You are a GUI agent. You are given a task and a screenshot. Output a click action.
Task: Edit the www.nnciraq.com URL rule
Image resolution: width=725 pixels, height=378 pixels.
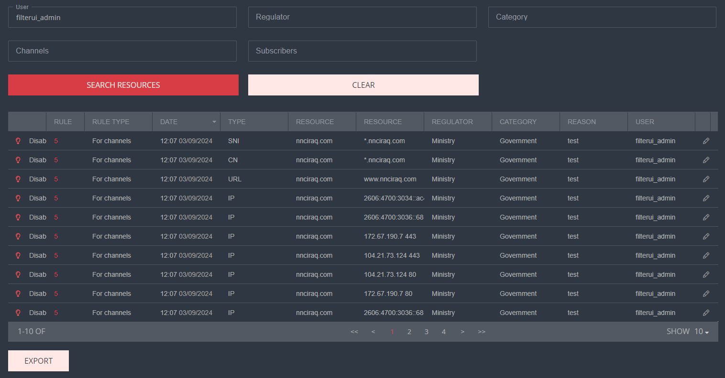point(706,179)
